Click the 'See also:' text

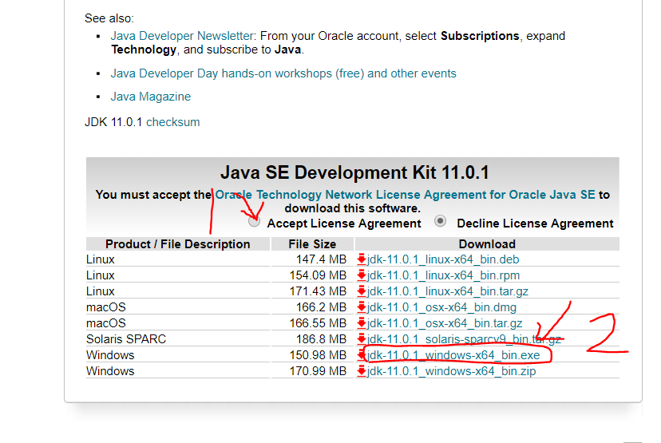click(109, 18)
